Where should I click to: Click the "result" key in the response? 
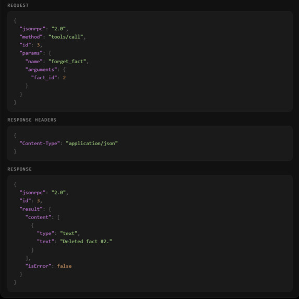point(31,209)
